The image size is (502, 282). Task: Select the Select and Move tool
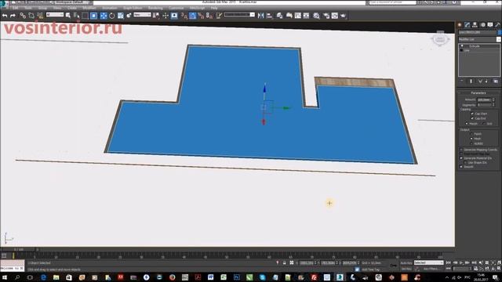[104, 16]
